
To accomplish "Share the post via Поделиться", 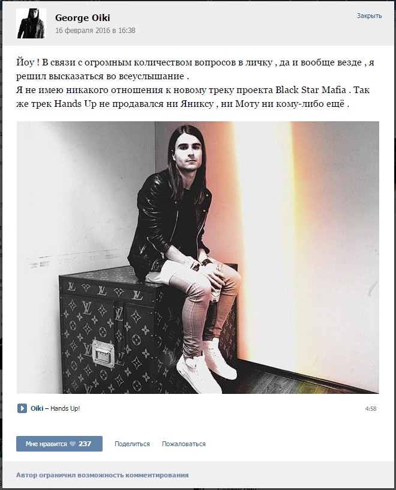I will [132, 444].
